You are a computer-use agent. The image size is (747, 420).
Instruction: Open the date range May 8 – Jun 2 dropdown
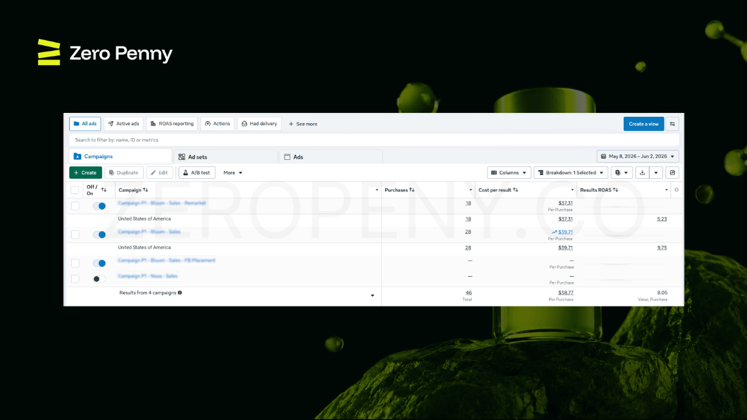[x=637, y=156]
